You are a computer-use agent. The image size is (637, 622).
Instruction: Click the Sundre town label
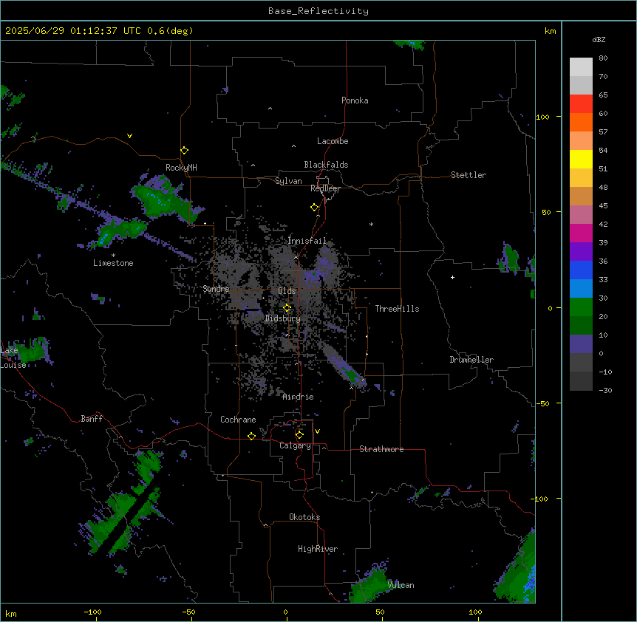pos(216,289)
